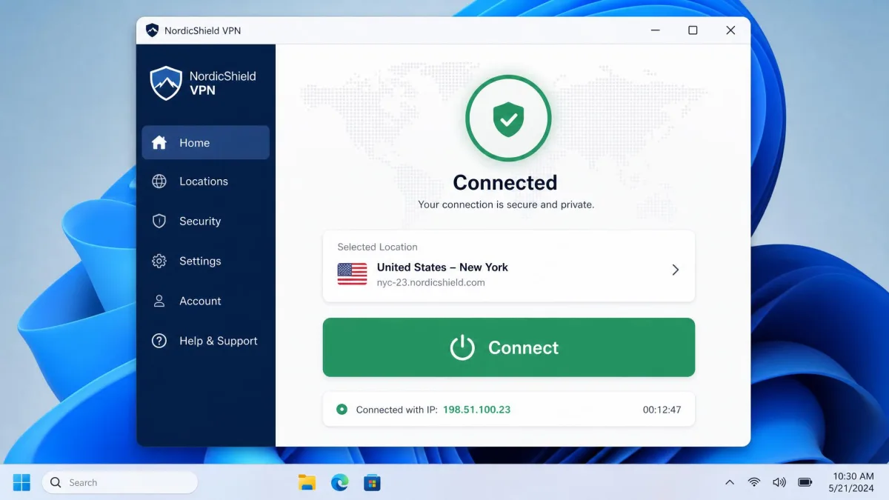The image size is (889, 500).
Task: Open Settings in the sidebar
Action: [205, 261]
